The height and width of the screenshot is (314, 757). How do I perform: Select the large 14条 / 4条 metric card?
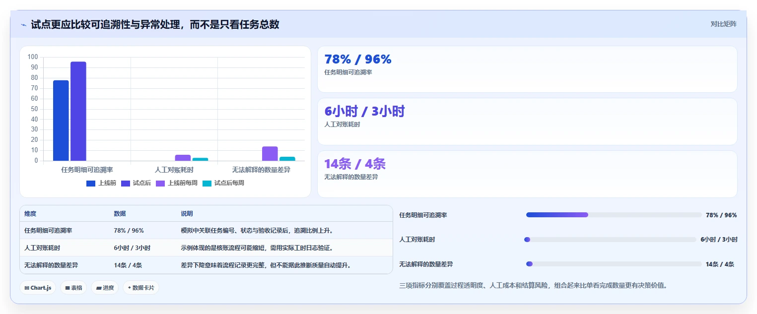tap(527, 174)
